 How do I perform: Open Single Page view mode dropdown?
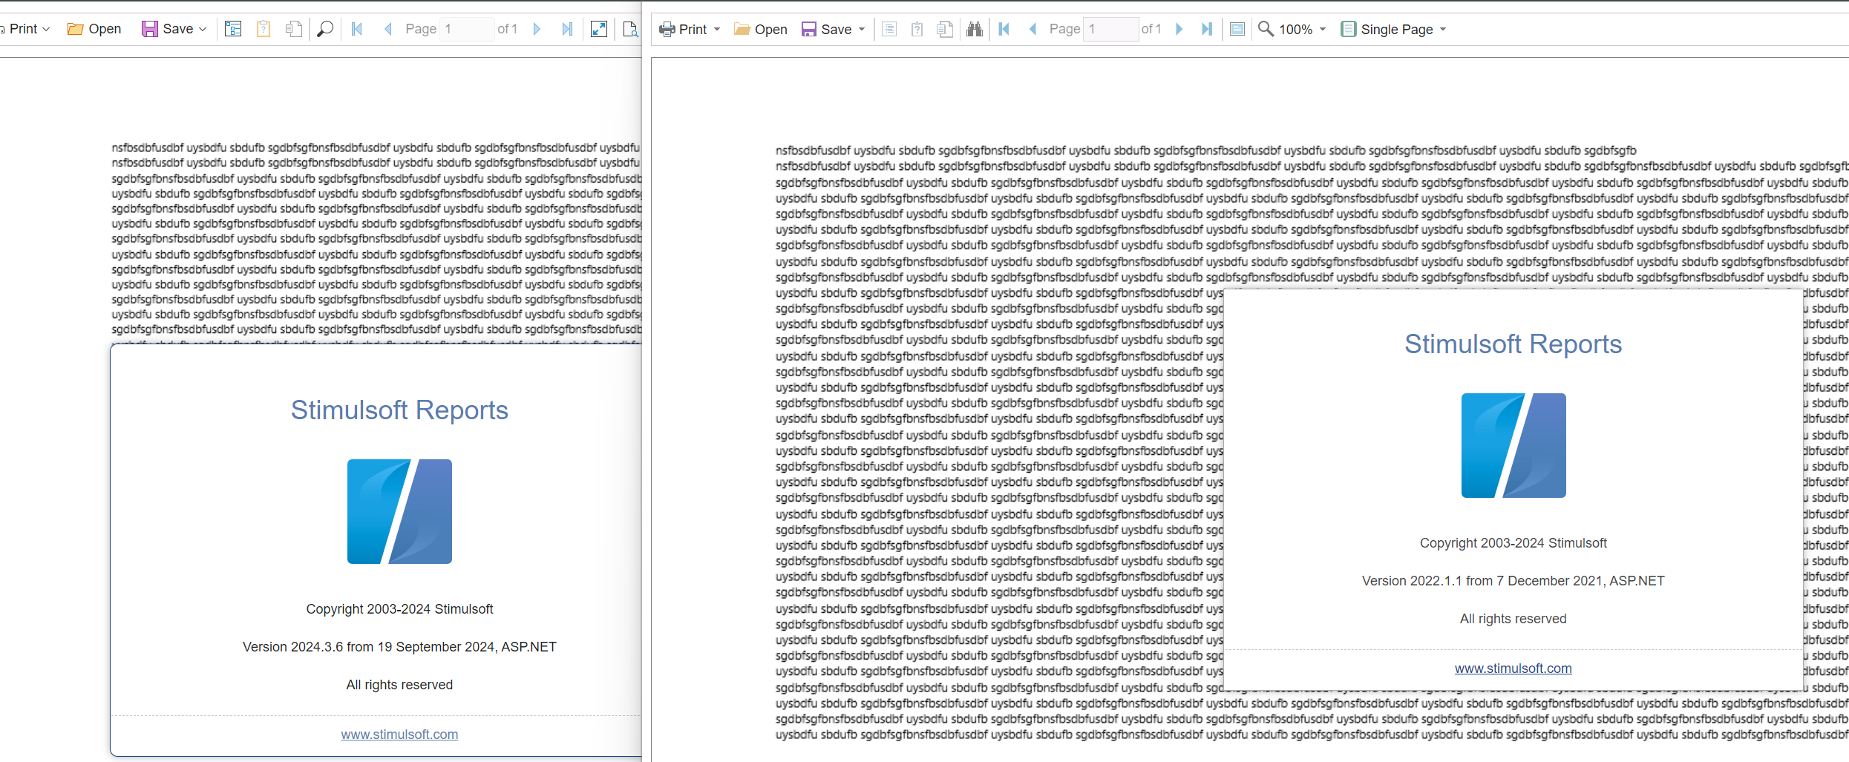point(1394,29)
